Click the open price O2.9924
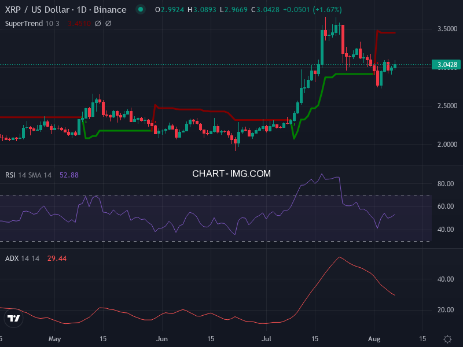463x347 pixels. click(170, 10)
